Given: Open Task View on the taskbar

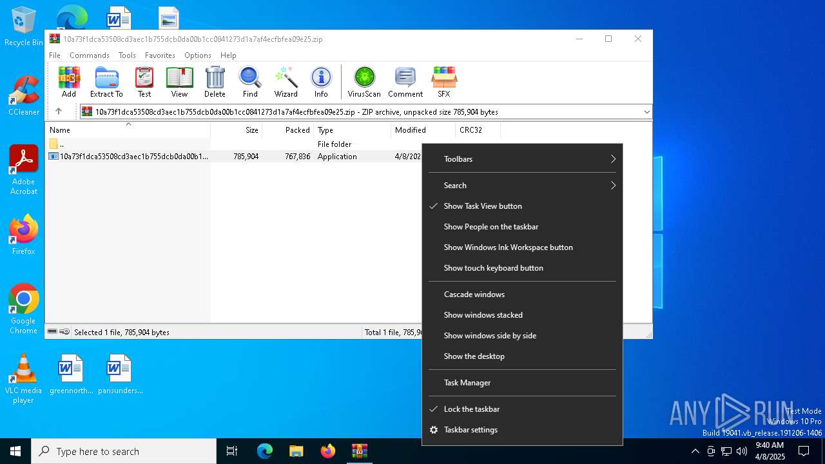Looking at the screenshot, I should coord(232,451).
